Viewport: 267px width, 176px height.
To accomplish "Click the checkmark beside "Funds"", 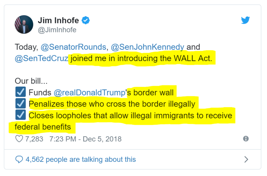I will coord(21,92).
